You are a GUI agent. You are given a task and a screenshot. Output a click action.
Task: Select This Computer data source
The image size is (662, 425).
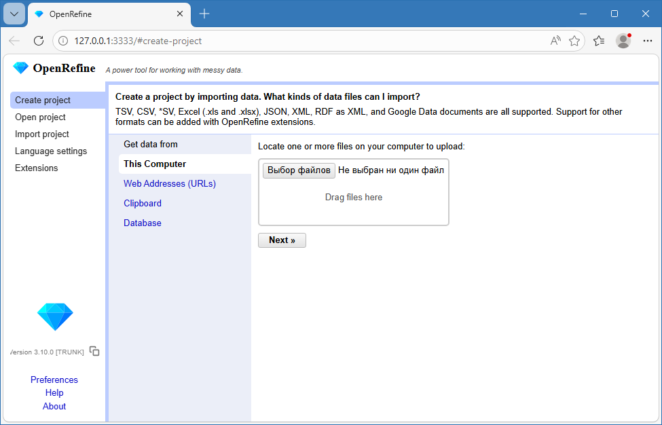pyautogui.click(x=185, y=164)
